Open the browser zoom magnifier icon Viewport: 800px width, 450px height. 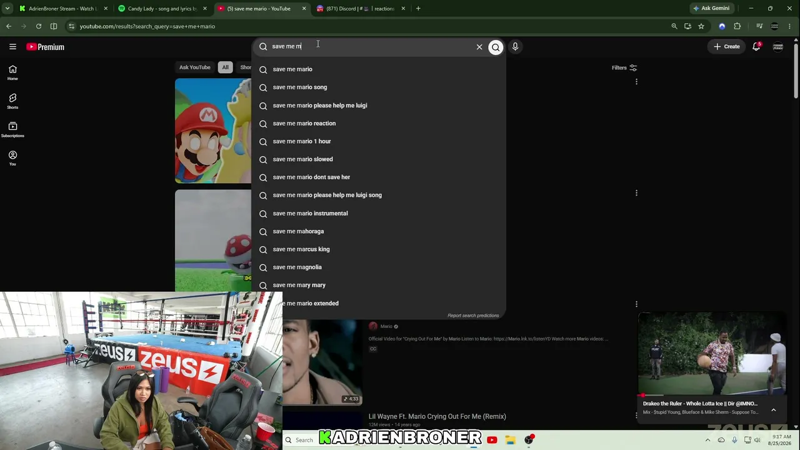coord(674,26)
